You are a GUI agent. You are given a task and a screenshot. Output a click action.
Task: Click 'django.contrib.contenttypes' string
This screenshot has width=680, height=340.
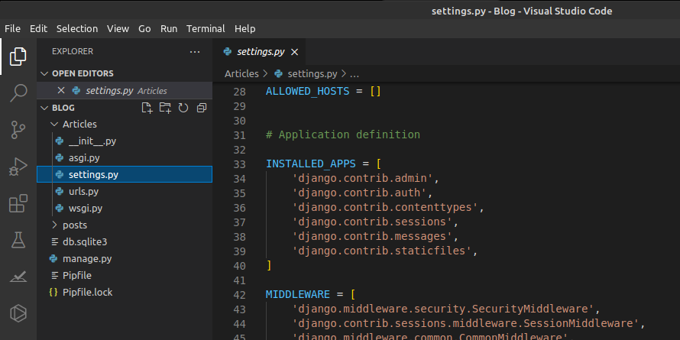384,207
